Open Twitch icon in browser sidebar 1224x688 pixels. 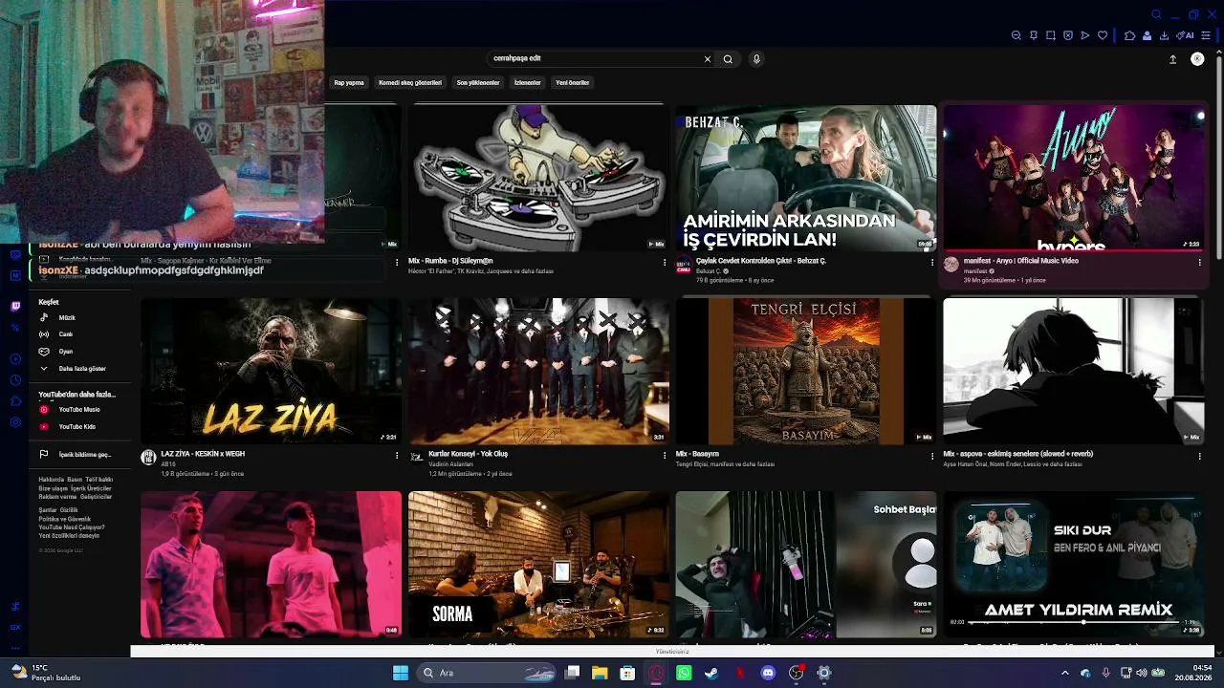(15, 306)
